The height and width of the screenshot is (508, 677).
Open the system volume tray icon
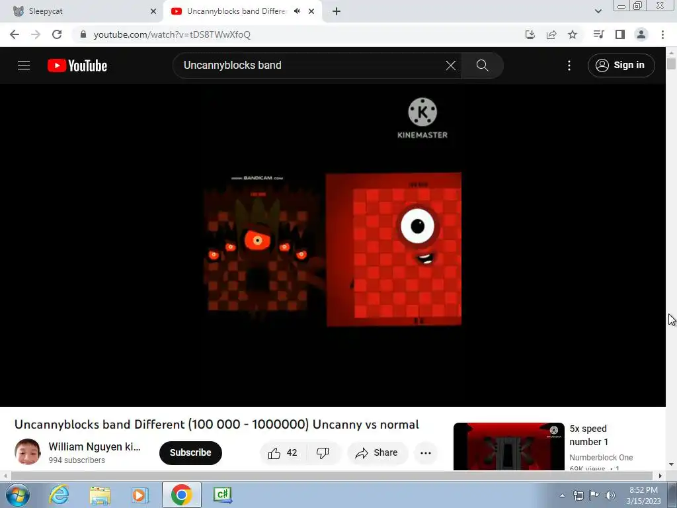pyautogui.click(x=610, y=495)
